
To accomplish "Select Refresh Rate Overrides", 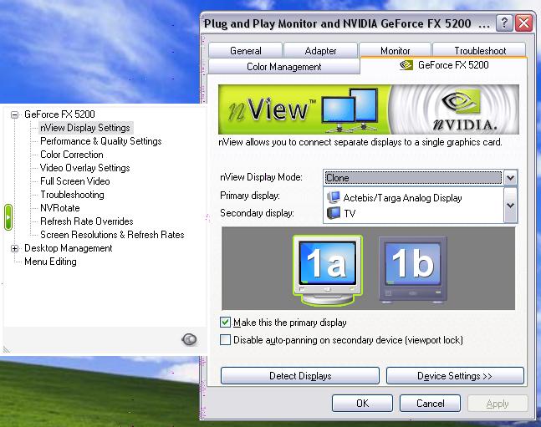I will [87, 221].
